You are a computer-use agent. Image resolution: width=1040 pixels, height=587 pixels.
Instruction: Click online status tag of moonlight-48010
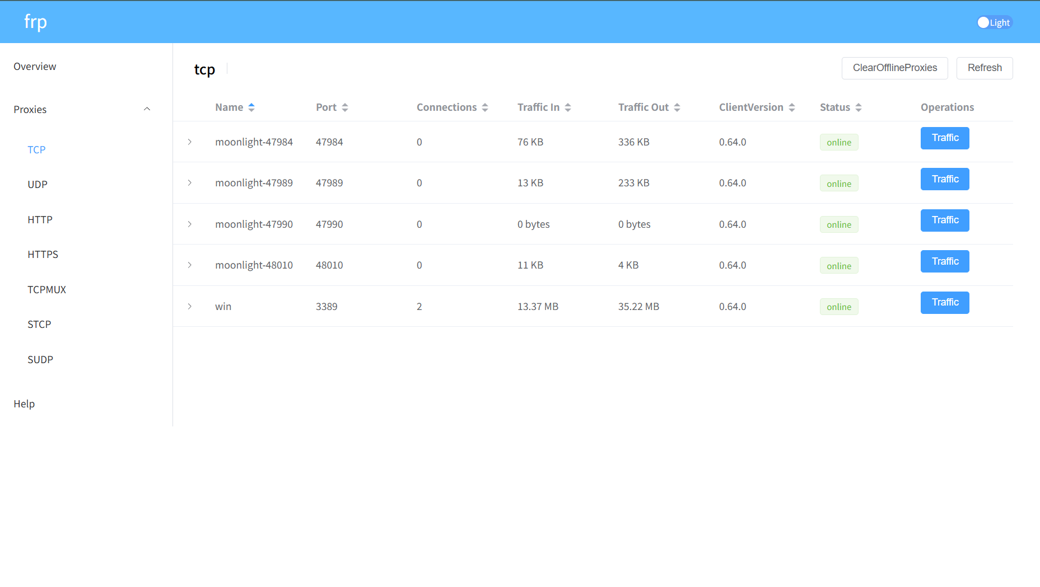point(838,266)
